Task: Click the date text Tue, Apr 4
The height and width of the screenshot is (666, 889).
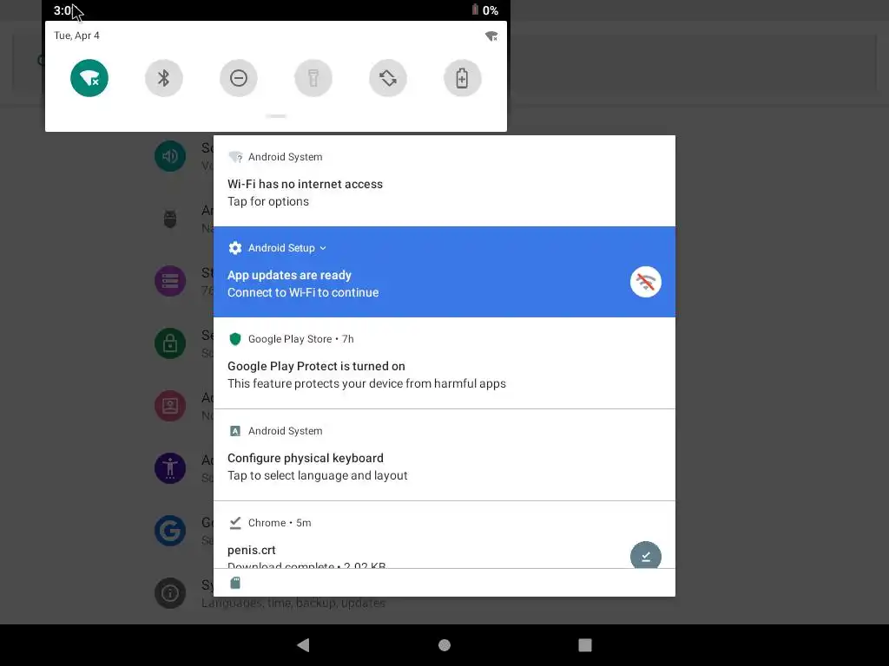Action: pyautogui.click(x=76, y=35)
